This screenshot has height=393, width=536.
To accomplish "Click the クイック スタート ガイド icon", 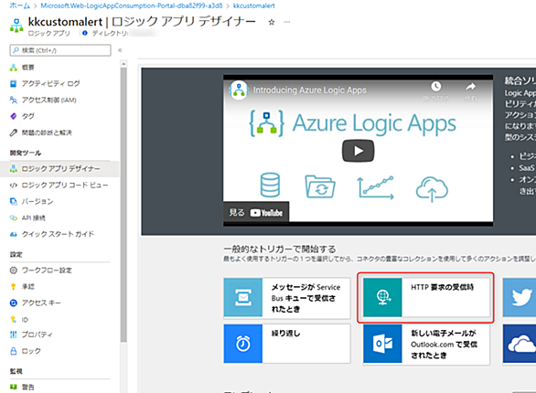I will [x=14, y=234].
